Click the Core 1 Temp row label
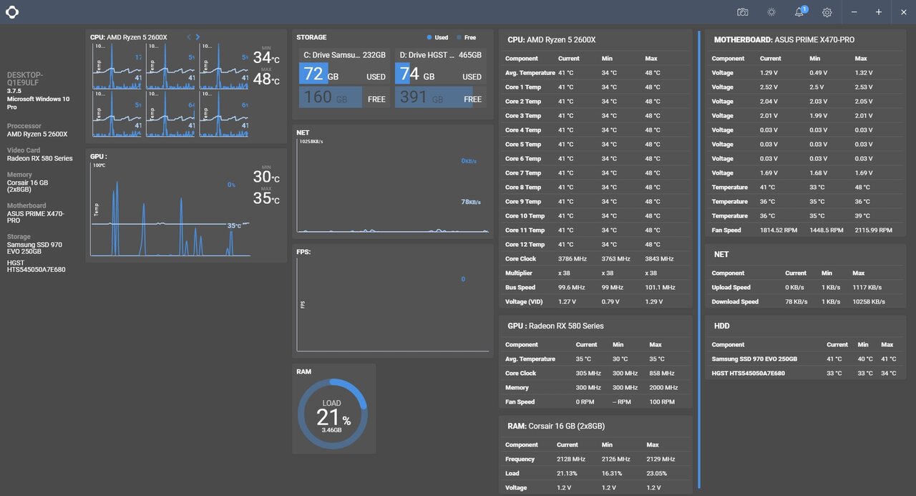This screenshot has width=916, height=496. click(x=523, y=87)
